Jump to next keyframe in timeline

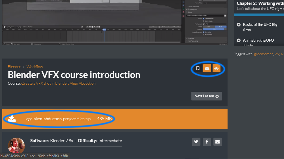pyautogui.click(x=97, y=27)
